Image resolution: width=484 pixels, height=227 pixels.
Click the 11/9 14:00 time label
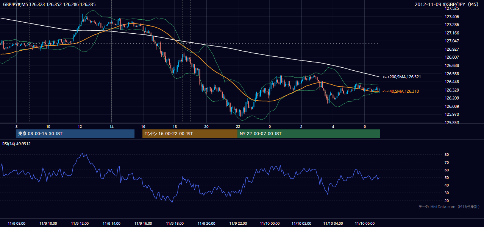pos(112,224)
